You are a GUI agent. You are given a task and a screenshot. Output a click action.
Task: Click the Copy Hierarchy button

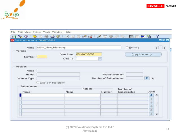click(x=143, y=54)
